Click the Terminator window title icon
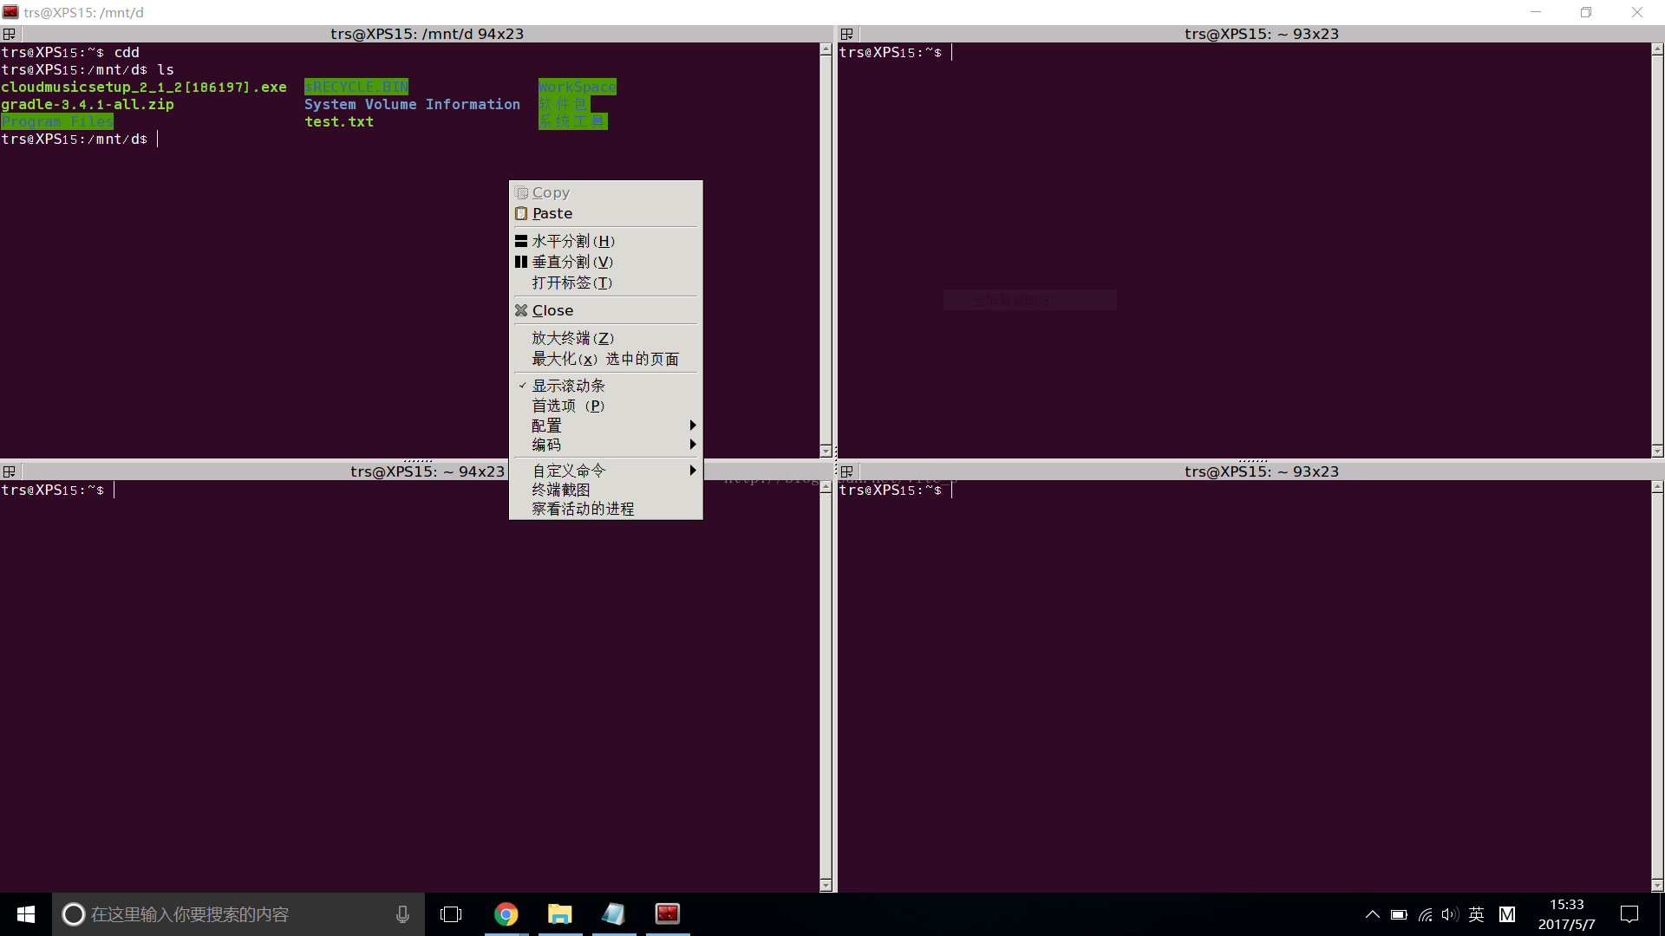This screenshot has width=1665, height=936. (x=10, y=12)
